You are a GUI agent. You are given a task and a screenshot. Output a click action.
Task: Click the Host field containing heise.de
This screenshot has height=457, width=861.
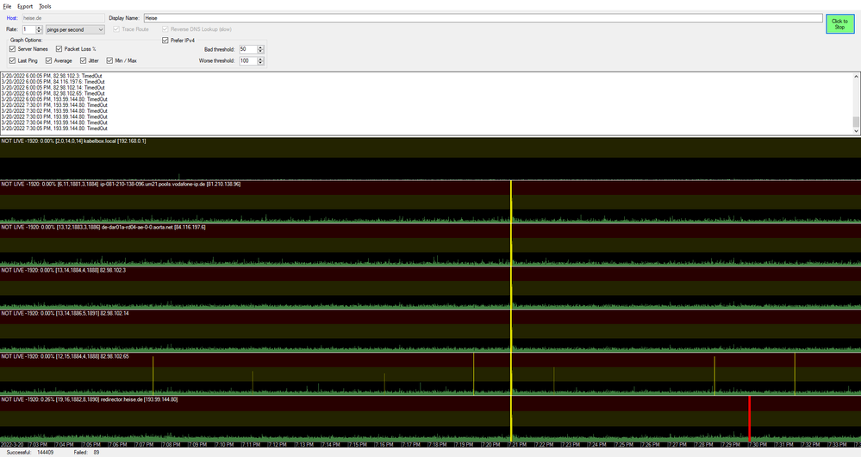[63, 18]
